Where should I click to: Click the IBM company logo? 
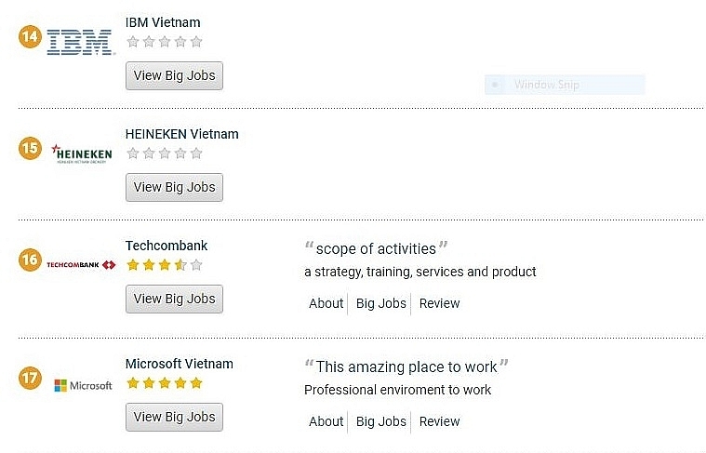point(79,42)
